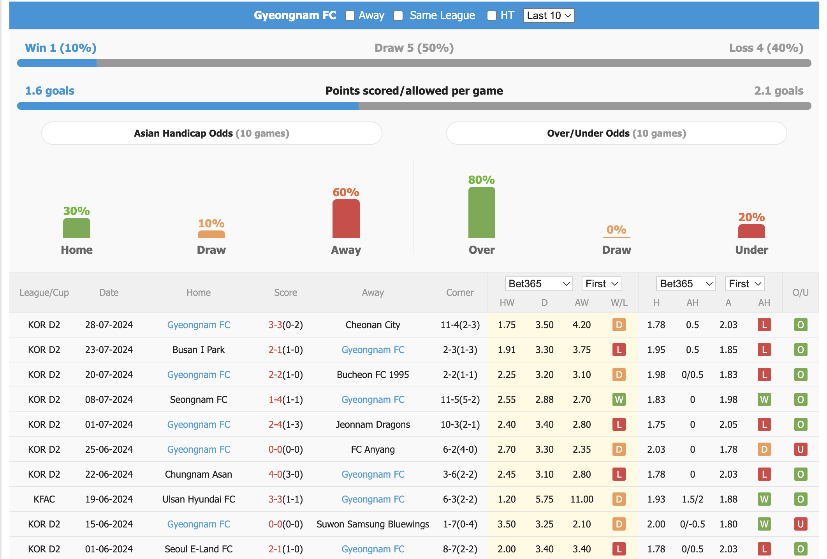Click handicap D badge in FC Anyang row
827x559 pixels.
coord(764,449)
